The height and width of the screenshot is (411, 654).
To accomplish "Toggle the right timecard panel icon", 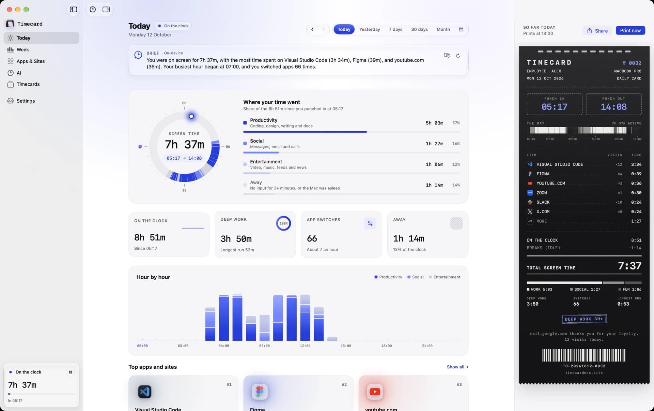I will click(x=106, y=10).
